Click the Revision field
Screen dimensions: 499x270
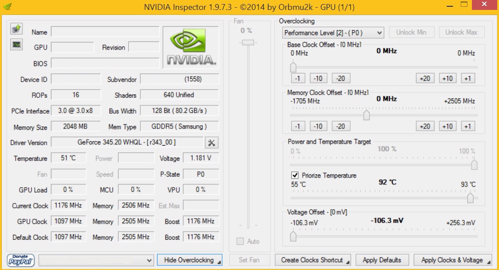[144, 47]
